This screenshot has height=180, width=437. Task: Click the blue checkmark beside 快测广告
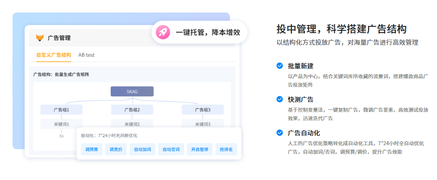coord(280,99)
